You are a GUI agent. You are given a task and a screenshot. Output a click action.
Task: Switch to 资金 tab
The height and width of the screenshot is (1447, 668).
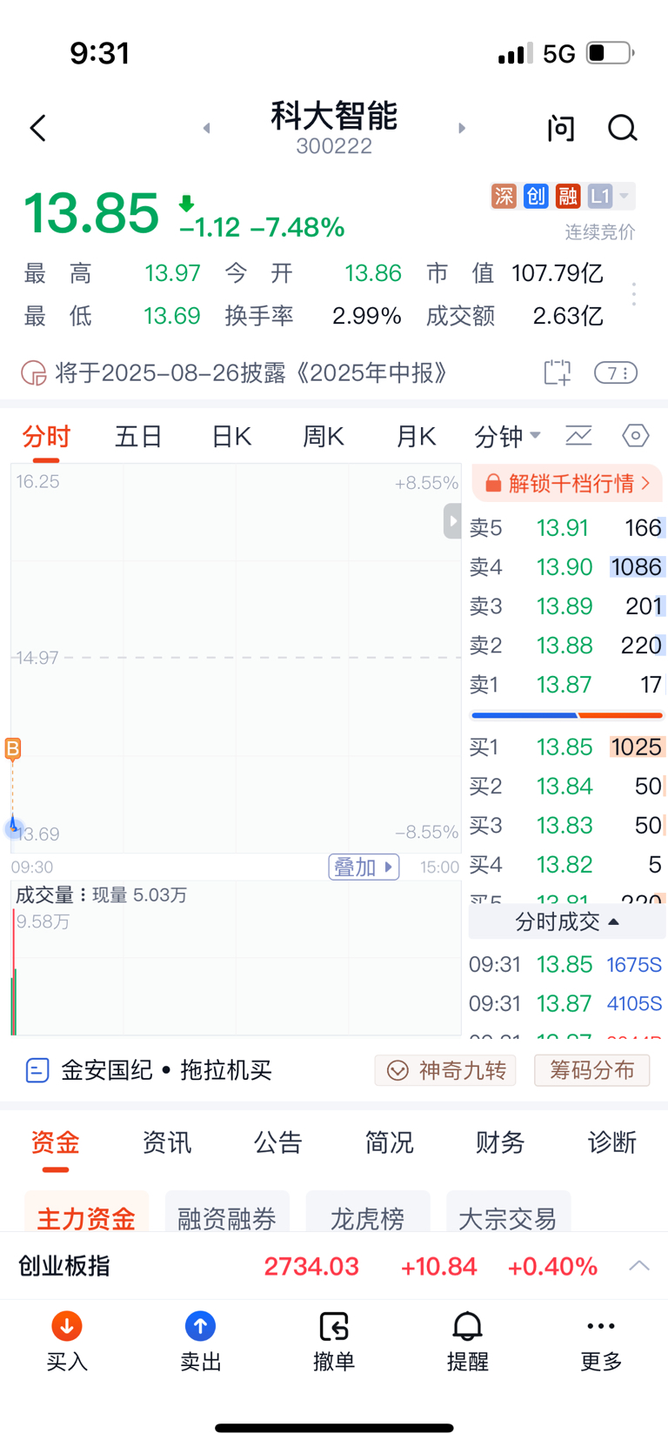coord(56,1142)
